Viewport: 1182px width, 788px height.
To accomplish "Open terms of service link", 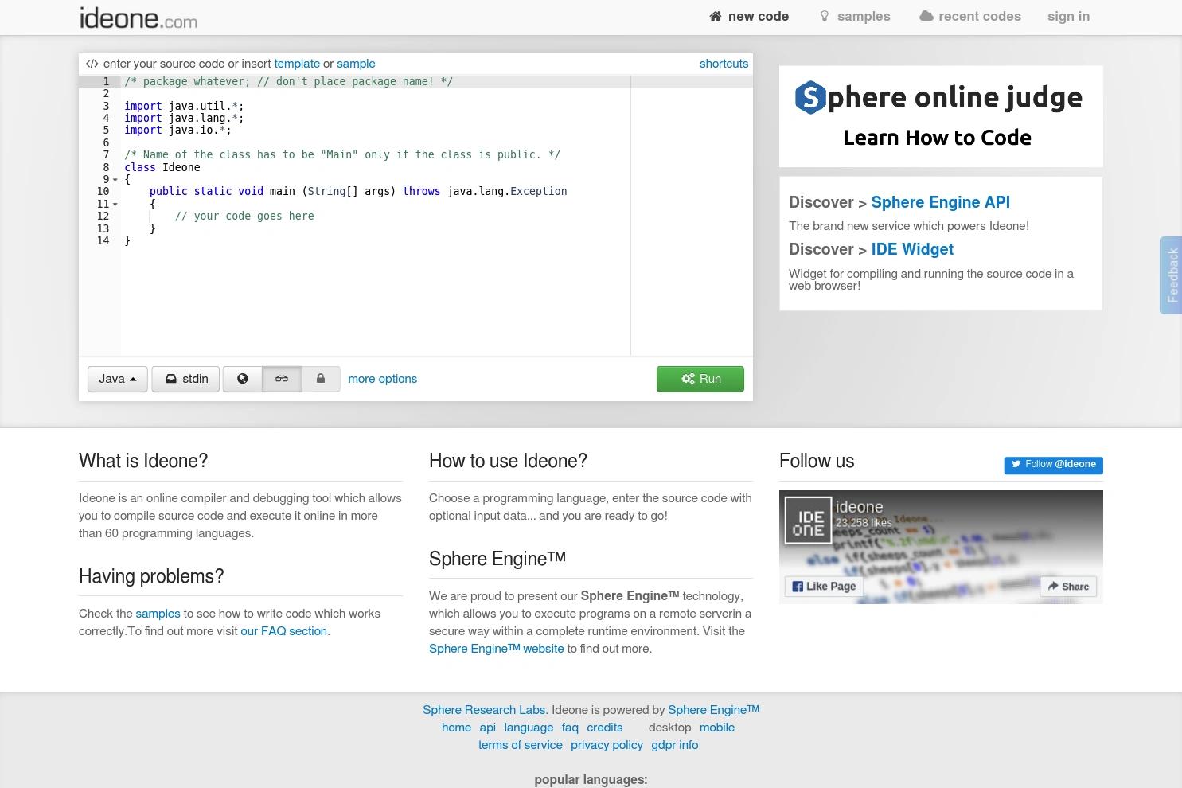I will [521, 745].
